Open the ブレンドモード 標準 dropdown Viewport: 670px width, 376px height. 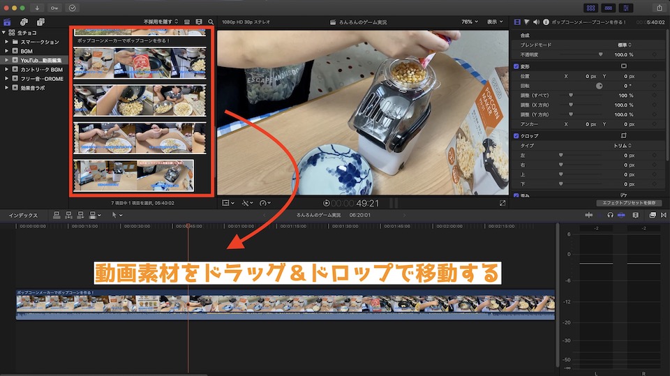click(x=624, y=45)
